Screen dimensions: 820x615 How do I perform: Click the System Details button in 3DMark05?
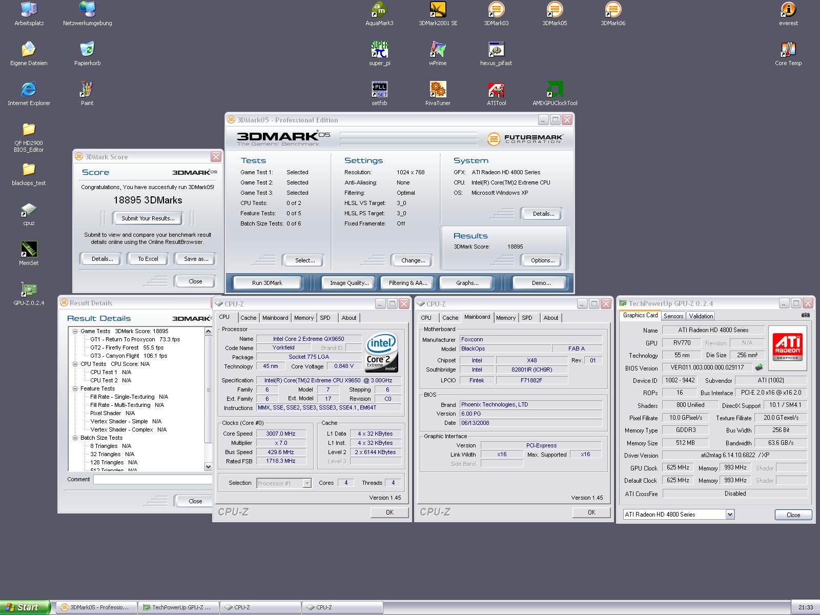pos(543,214)
